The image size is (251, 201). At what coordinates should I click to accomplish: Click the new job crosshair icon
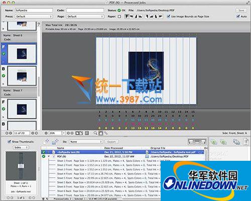(x=47, y=142)
